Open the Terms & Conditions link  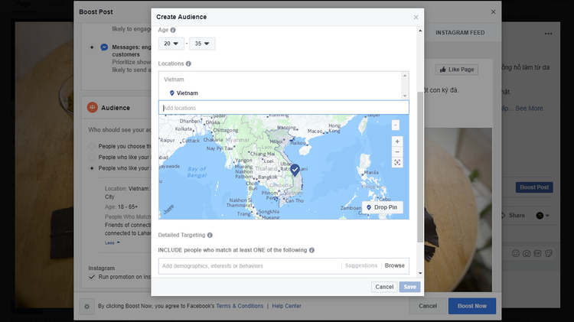point(240,306)
